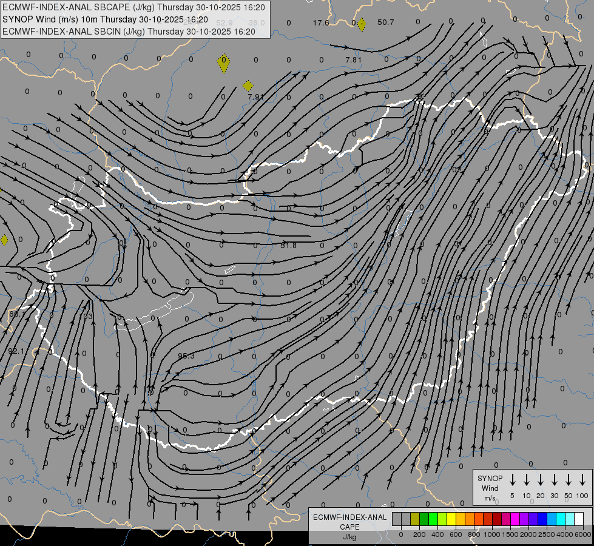
Task: Select the olive CAPE legend swatch
Action: [x=415, y=519]
